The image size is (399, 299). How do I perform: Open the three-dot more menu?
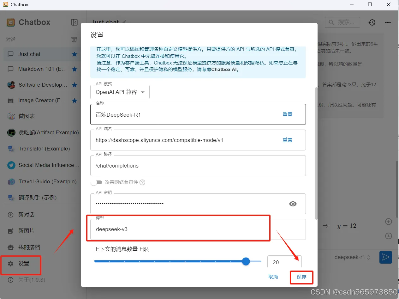pyautogui.click(x=388, y=22)
